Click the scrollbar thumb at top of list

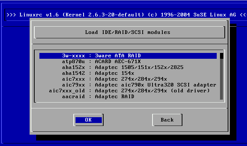[x=221, y=56]
